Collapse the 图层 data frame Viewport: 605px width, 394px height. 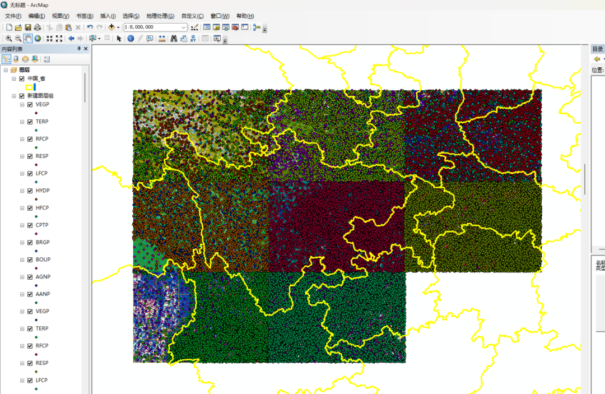pos(6,70)
